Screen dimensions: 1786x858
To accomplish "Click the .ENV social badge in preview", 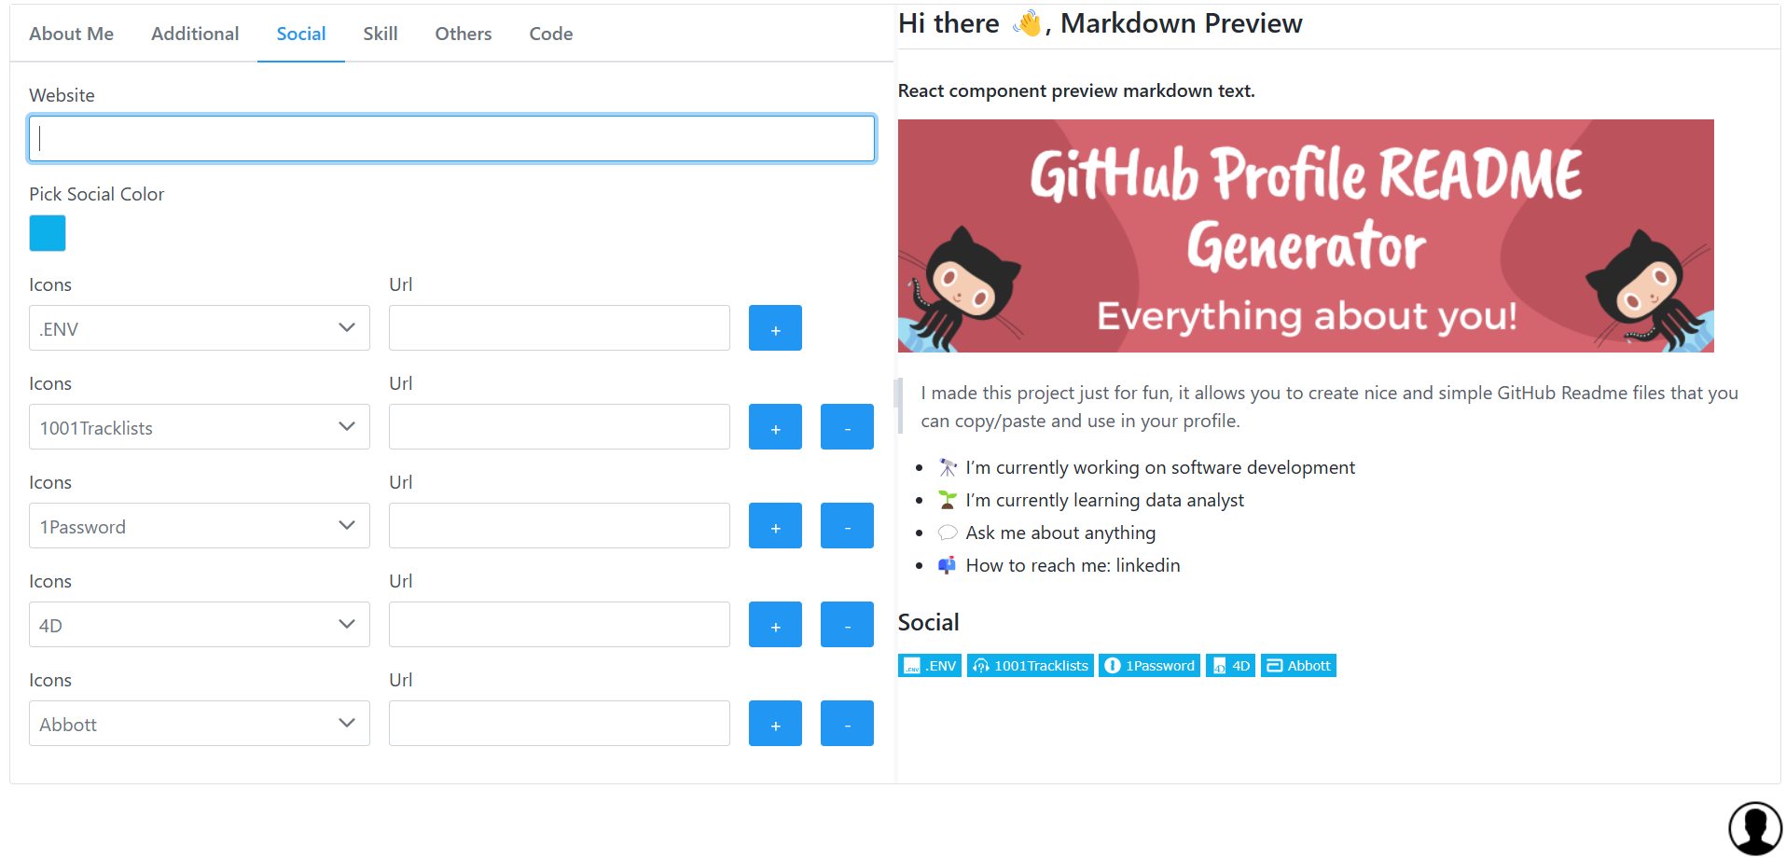I will coord(930,666).
